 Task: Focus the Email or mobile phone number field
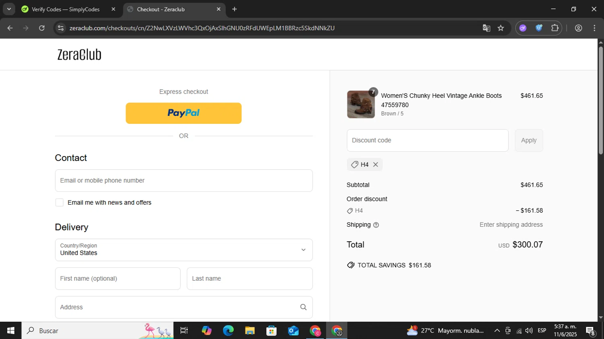[x=184, y=181]
